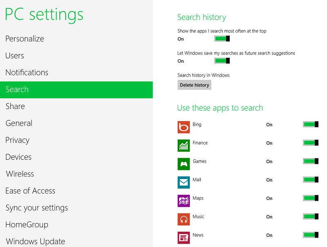Click the 'Use these apps to search' heading

click(220, 108)
